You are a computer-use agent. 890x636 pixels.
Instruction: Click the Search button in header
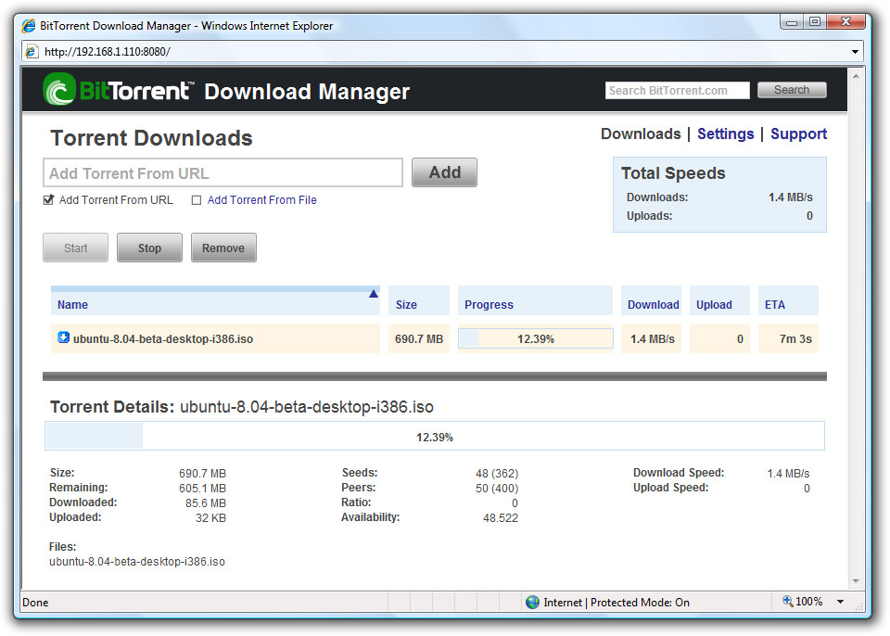(x=792, y=90)
